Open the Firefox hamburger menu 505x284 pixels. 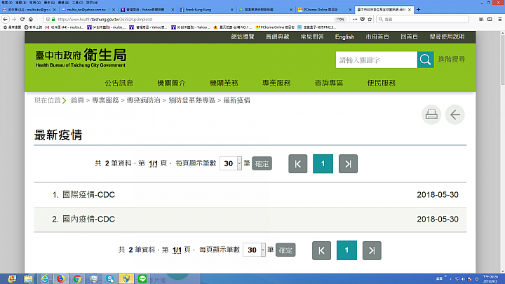(500, 20)
